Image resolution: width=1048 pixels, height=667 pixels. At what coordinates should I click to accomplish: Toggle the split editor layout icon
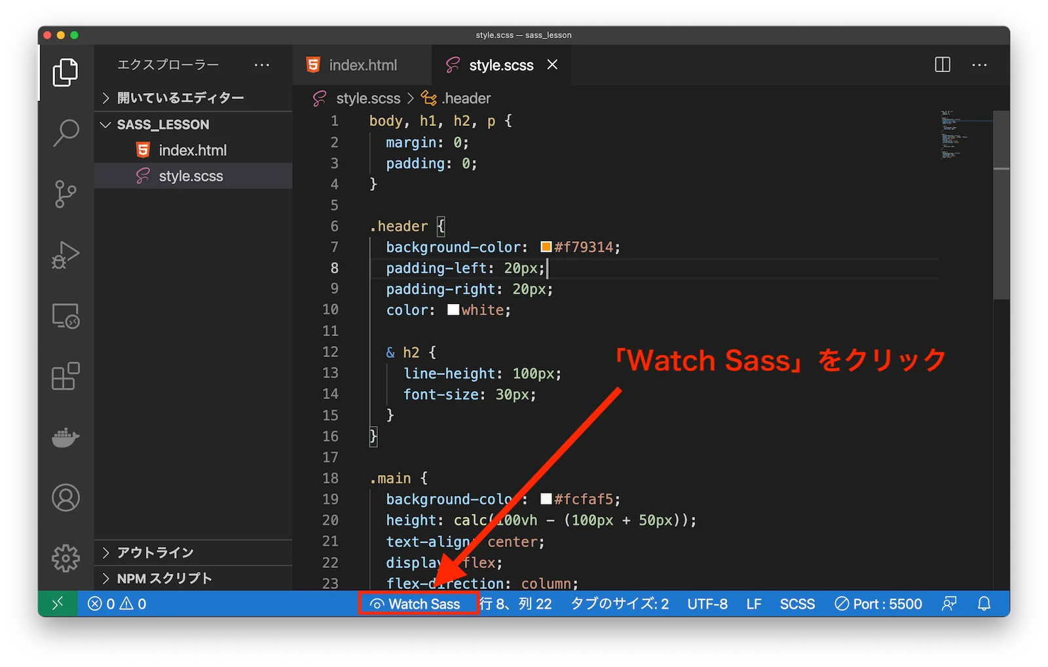tap(942, 64)
